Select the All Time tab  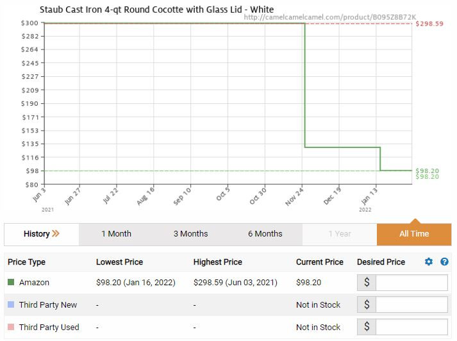(414, 234)
